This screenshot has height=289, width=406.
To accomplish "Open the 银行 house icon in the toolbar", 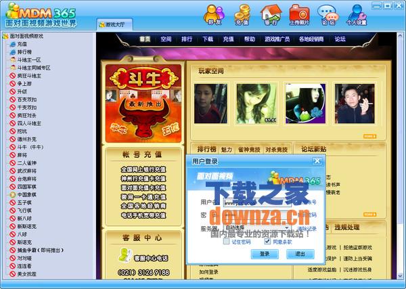I will pos(271,15).
